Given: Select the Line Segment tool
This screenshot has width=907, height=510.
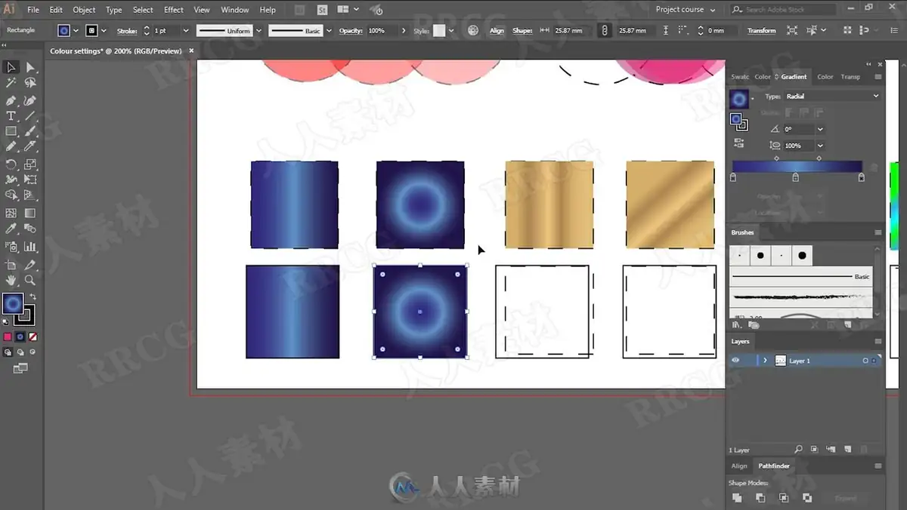Looking at the screenshot, I should (30, 116).
